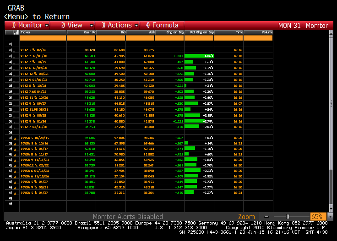Click the MON 31: Monitor title
The width and height of the screenshot is (337, 241).
point(303,26)
